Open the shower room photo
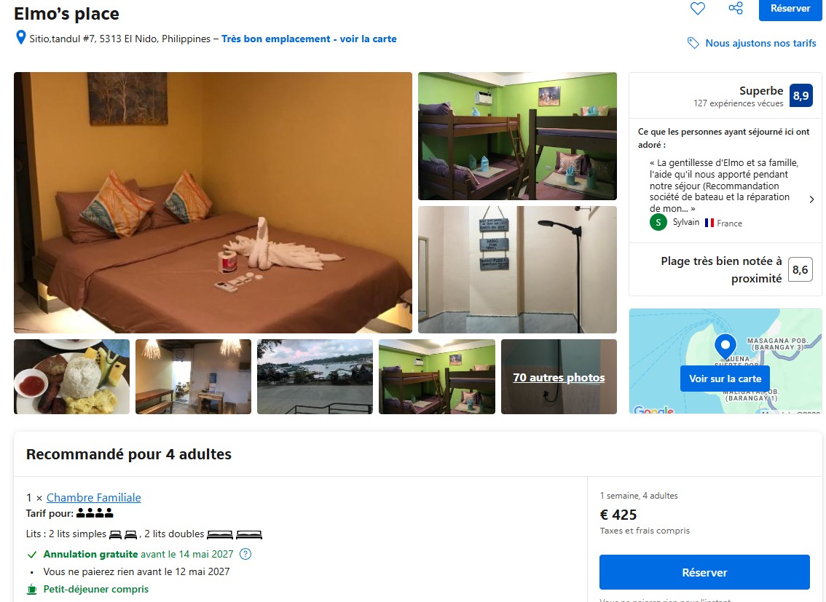826x602 pixels. coord(517,269)
